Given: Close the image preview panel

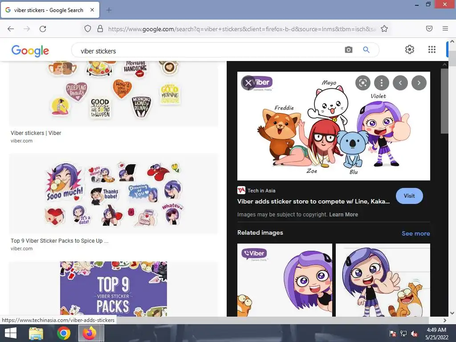Looking at the screenshot, I should tap(248, 83).
